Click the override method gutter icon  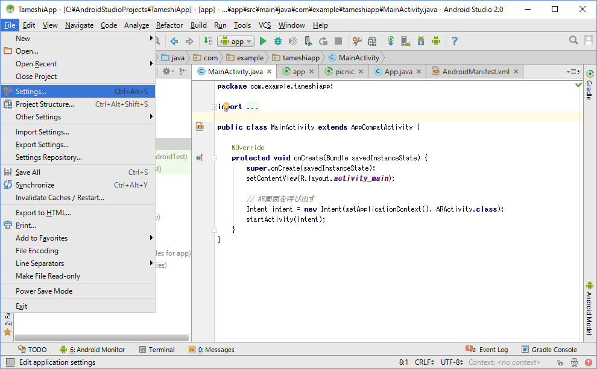[x=200, y=157]
